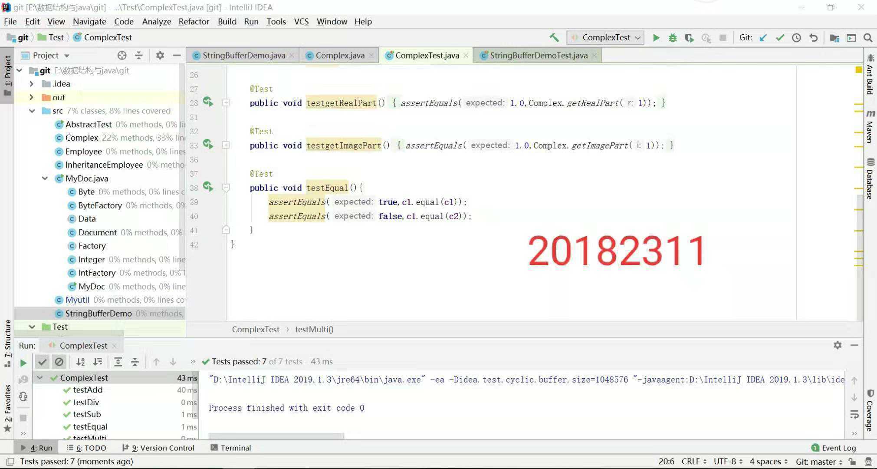Open the Project panel settings gear
This screenshot has width=877, height=469.
[160, 55]
